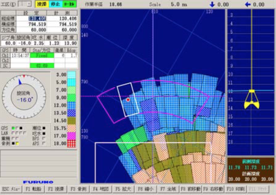Select the 7.00 depth color swatch
This screenshot has width=276, height=195.
coord(72,90)
